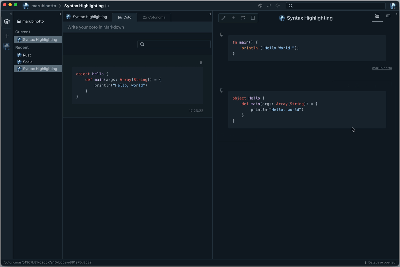Switch pinned cotos to column view

click(x=388, y=16)
